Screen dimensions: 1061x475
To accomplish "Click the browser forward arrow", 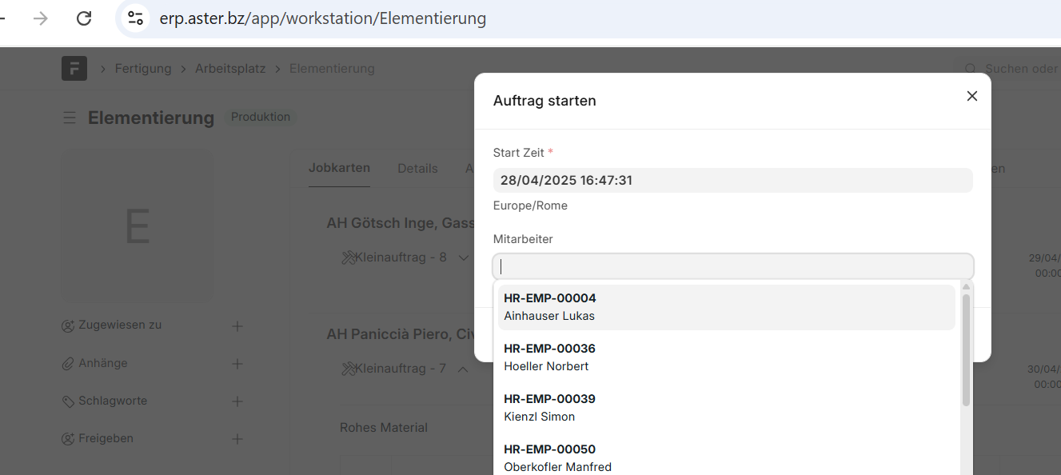I will 41,18.
